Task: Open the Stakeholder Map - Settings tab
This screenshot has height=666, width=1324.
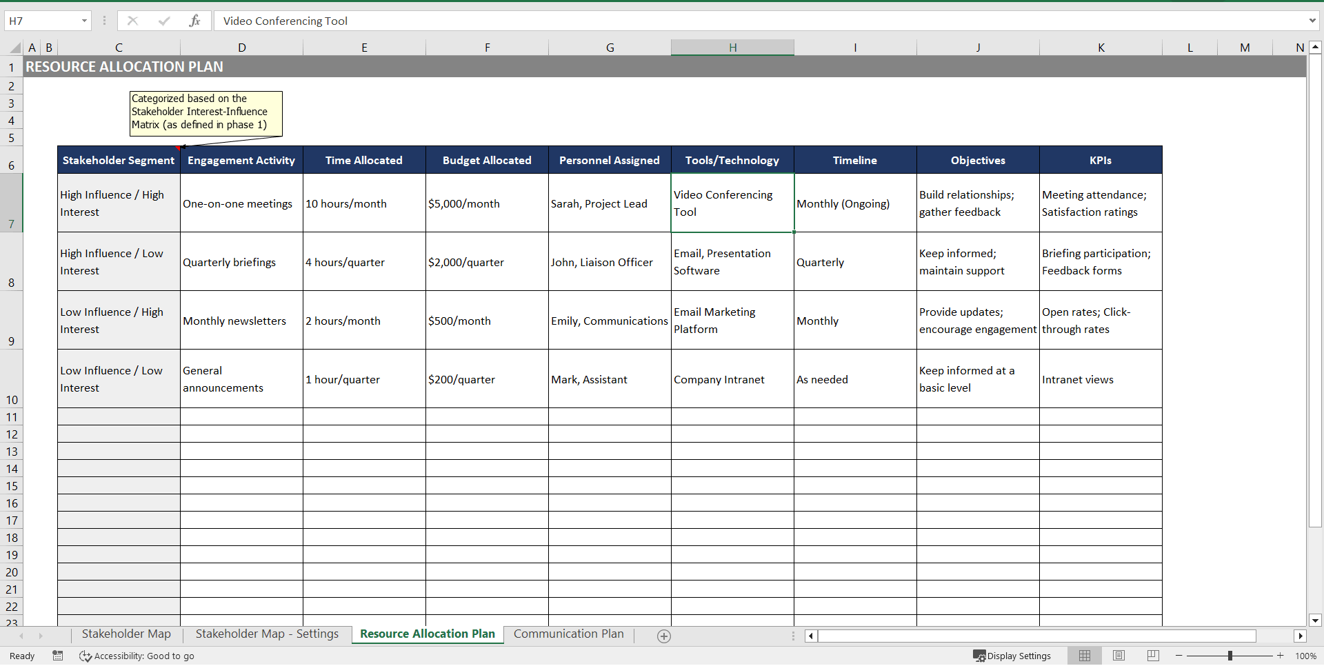Action: pos(267,634)
